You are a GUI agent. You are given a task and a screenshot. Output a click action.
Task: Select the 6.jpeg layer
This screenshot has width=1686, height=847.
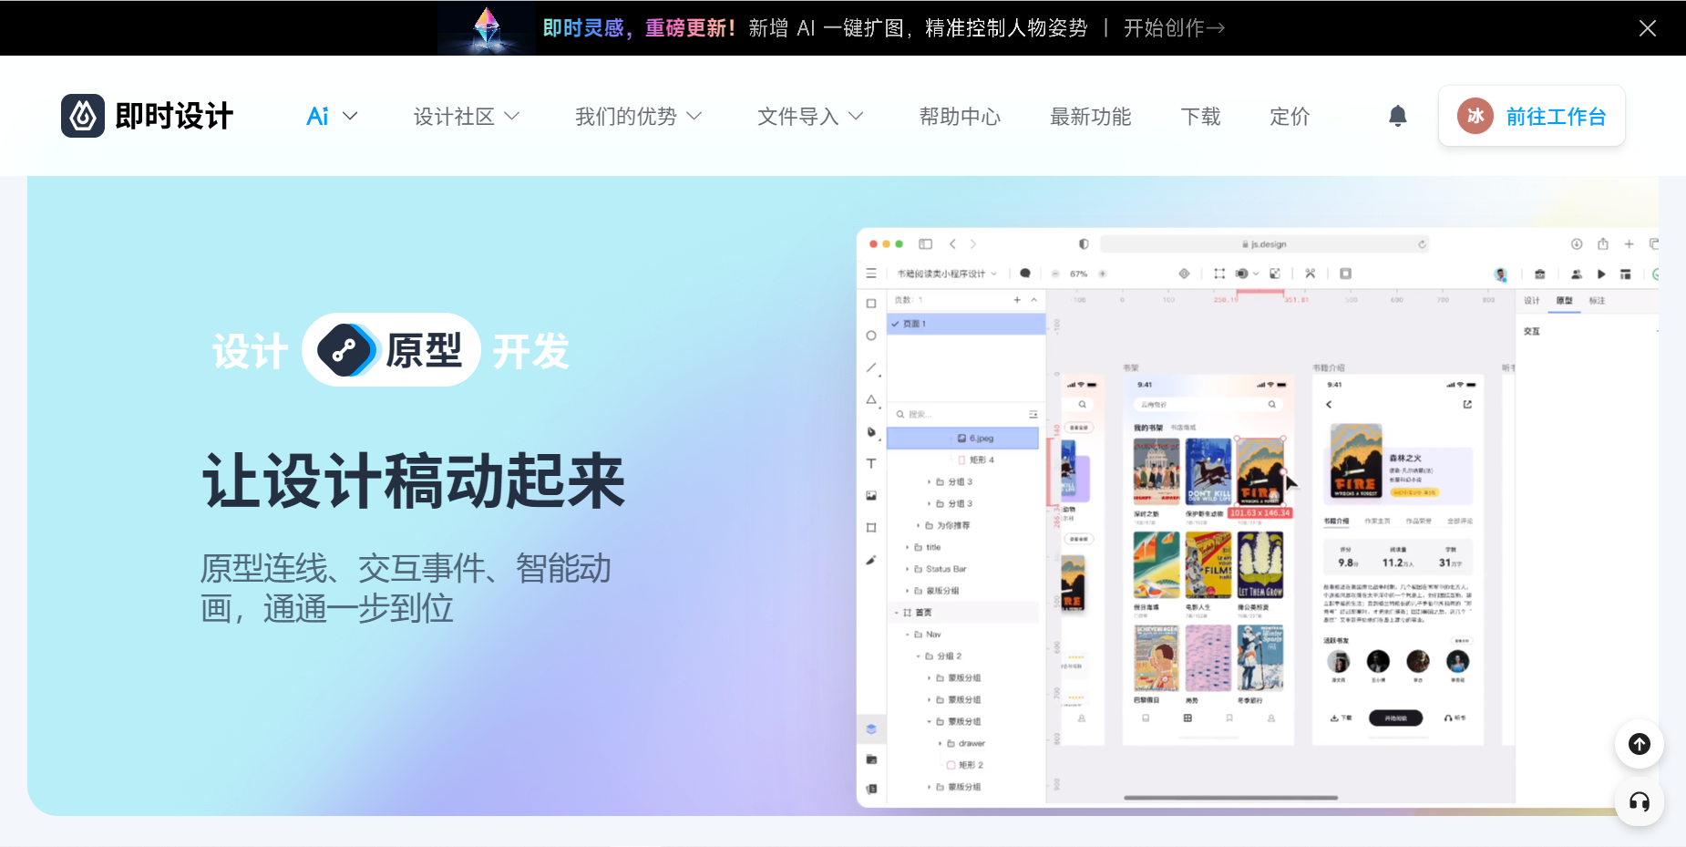(x=962, y=439)
